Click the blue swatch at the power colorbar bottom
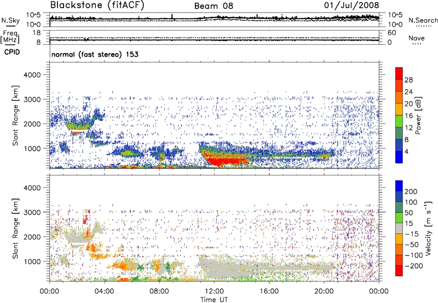 pos(399,157)
